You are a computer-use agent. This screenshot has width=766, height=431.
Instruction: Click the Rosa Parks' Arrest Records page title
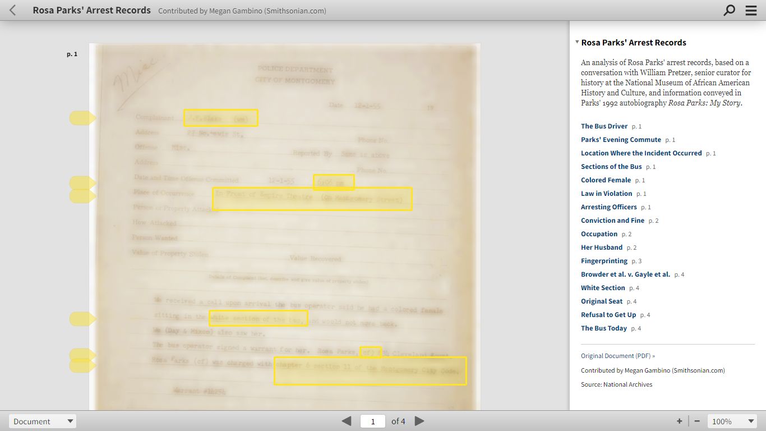(92, 10)
